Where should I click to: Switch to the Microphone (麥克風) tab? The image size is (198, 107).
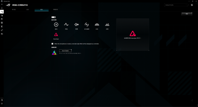point(14,10)
